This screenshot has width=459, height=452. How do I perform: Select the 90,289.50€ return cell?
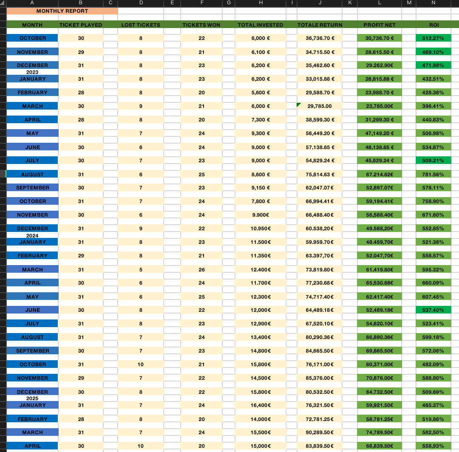click(320, 432)
